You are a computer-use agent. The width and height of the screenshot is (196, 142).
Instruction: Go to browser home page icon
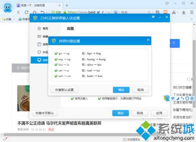(34, 12)
